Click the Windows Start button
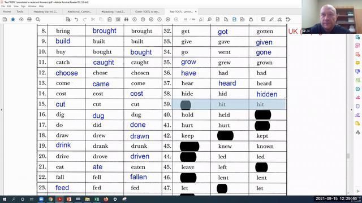Image resolution: width=362 pixels, height=203 pixels. (4, 199)
